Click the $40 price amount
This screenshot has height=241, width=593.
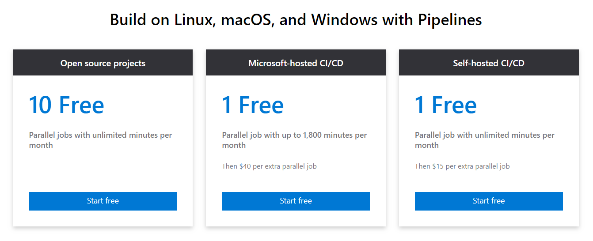244,166
